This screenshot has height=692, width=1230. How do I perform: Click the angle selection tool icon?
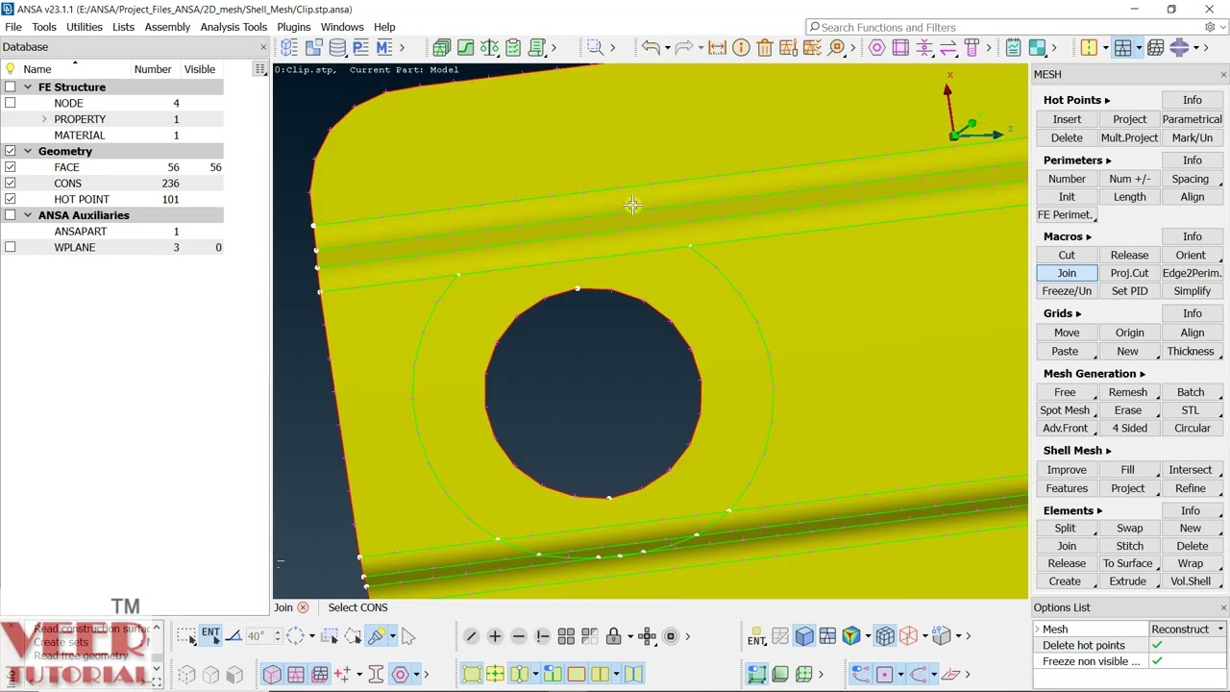pyautogui.click(x=234, y=636)
